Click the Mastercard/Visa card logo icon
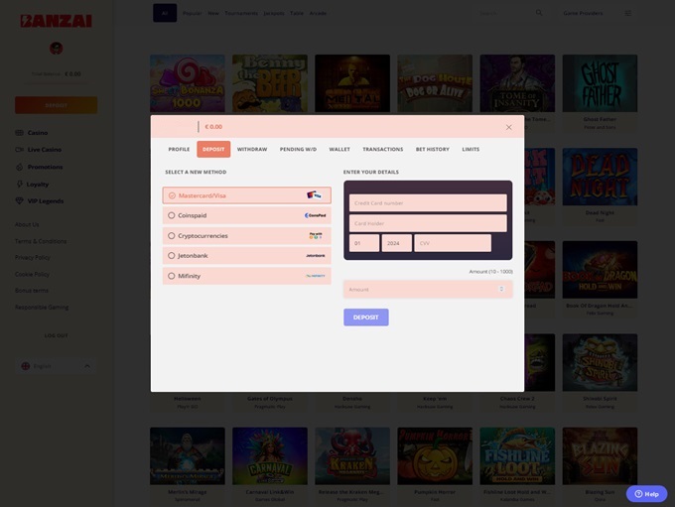Image resolution: width=675 pixels, height=507 pixels. tap(314, 195)
